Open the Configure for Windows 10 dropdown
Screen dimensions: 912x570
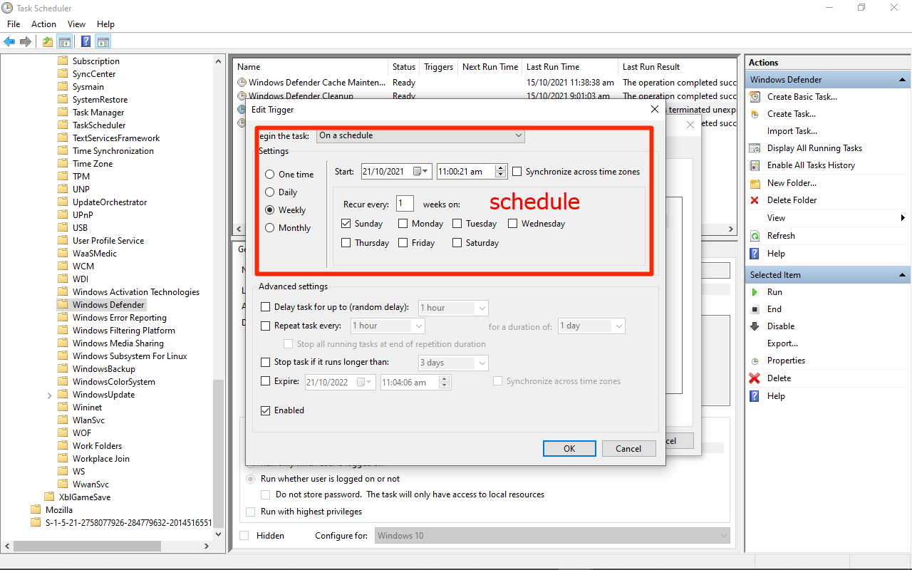(x=553, y=536)
